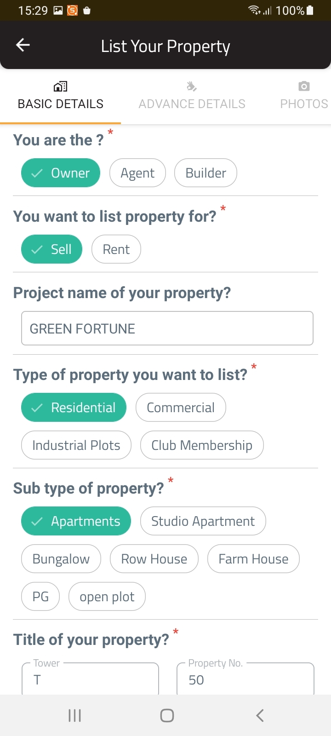This screenshot has height=736, width=331.
Task: Choose Club Membership property type
Action: [x=202, y=445]
